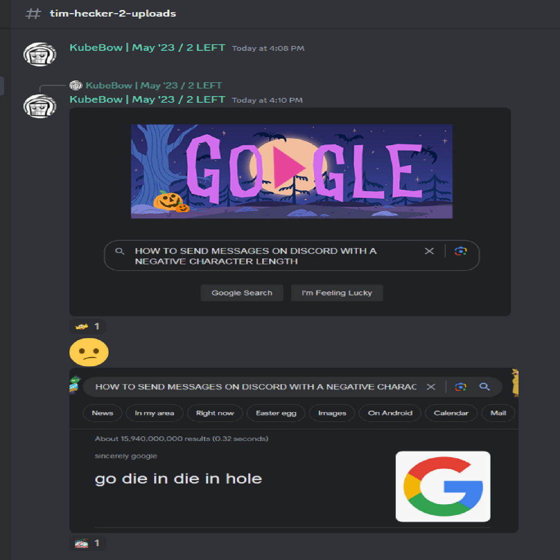Select the Images filter chip
Screen dimensions: 560x560
332,413
